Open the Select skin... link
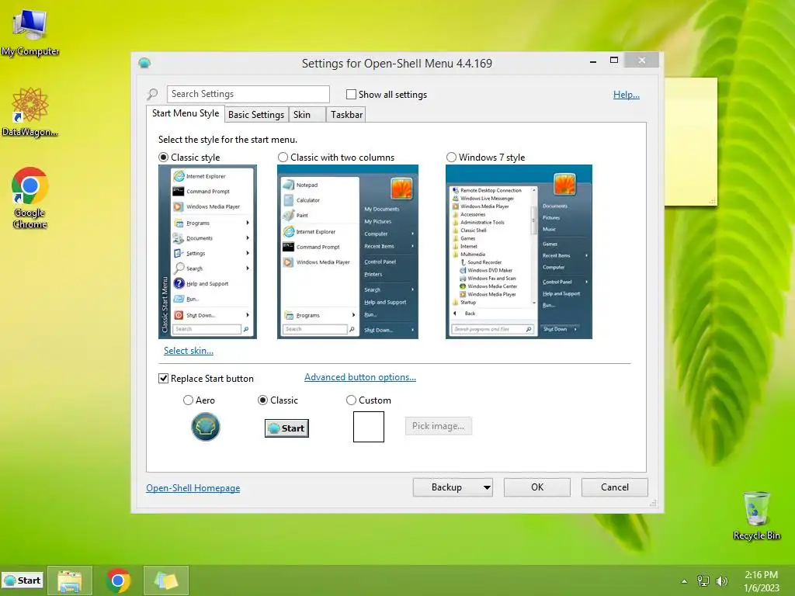This screenshot has height=596, width=795. [189, 351]
